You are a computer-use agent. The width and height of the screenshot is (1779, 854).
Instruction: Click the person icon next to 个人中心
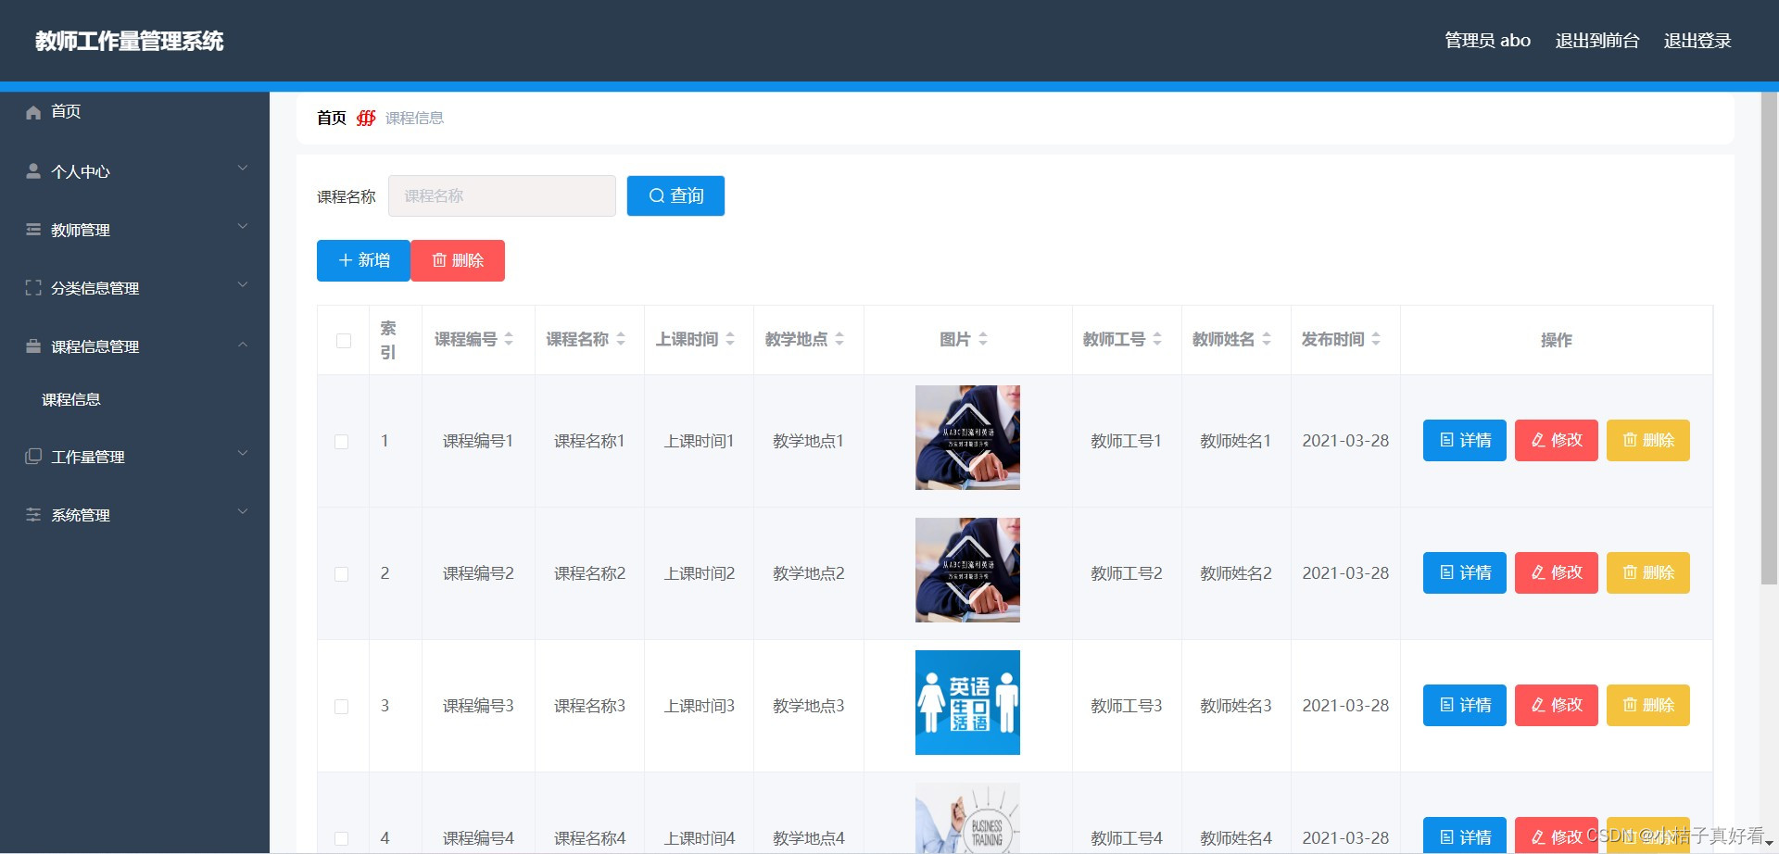(33, 171)
